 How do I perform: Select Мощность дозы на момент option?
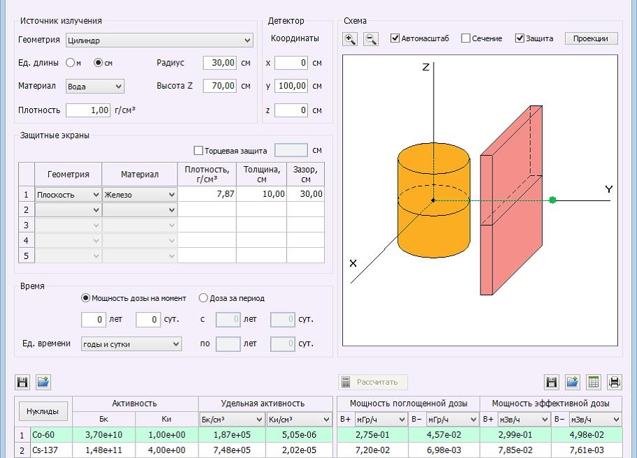(85, 298)
